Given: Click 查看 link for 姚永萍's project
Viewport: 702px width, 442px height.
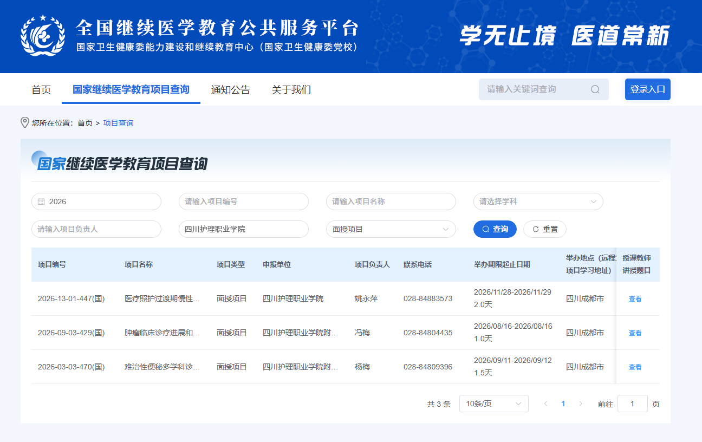Looking at the screenshot, I should pos(635,298).
